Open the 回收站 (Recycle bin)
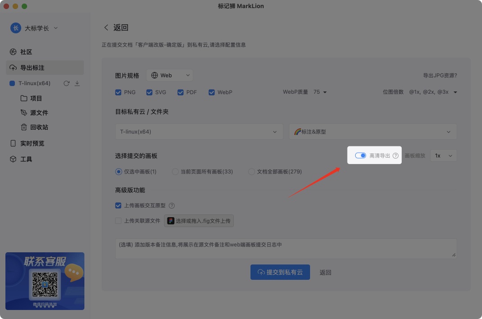This screenshot has width=482, height=319. click(36, 127)
